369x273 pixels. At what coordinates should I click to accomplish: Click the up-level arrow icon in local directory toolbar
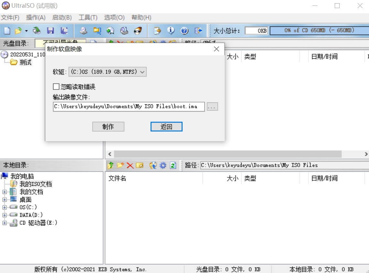pyautogui.click(x=110, y=165)
